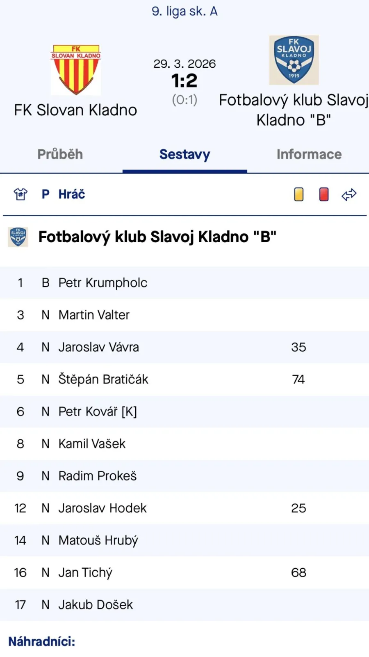Viewport: 369px width, 657px height.
Task: Switch to the Průběh tab
Action: (x=60, y=154)
